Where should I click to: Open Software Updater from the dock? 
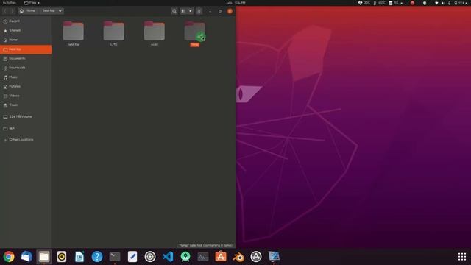256,257
